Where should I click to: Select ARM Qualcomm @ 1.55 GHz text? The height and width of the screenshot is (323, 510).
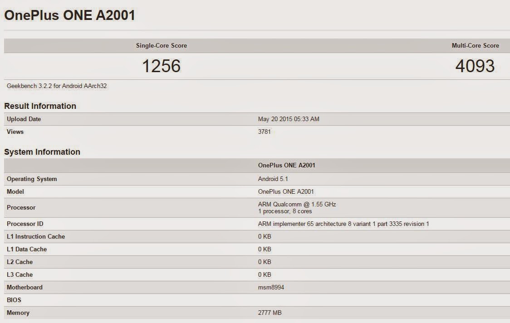pyautogui.click(x=297, y=204)
